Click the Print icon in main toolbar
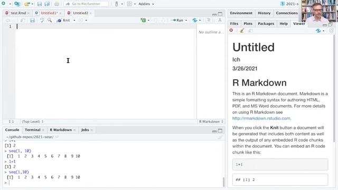Image resolution: width=338 pixels, height=190 pixels. pyautogui.click(x=57, y=4)
